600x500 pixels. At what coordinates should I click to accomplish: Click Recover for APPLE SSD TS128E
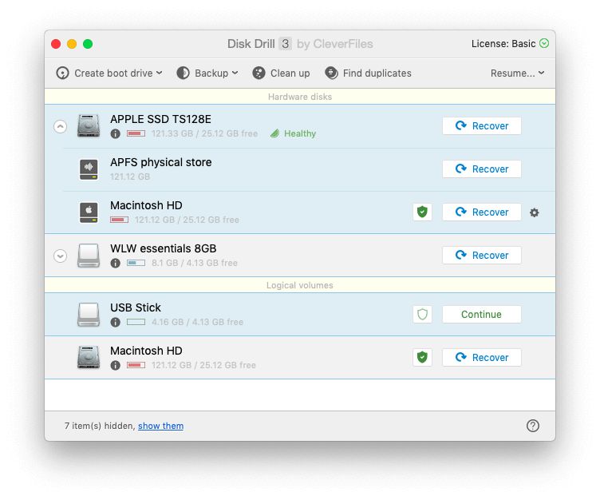click(x=481, y=126)
